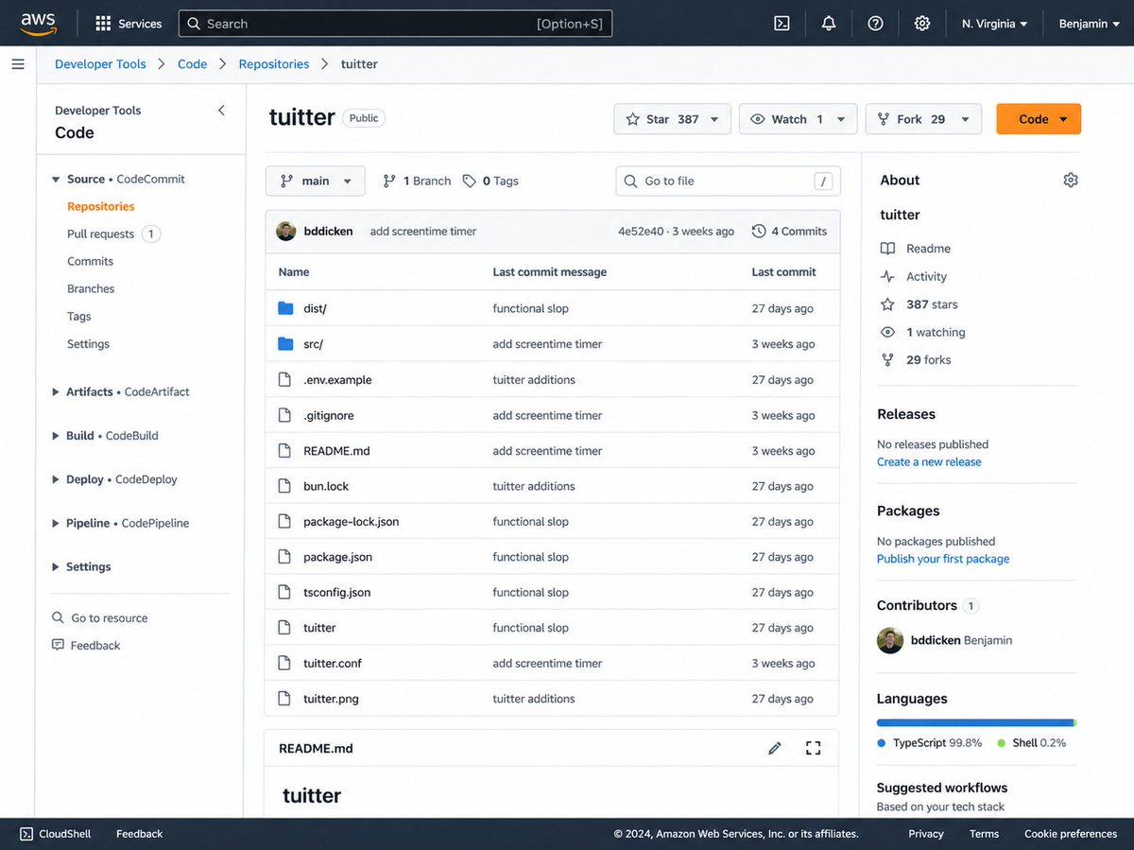1134x850 pixels.
Task: Click the dist/ folder icon
Action: click(x=285, y=308)
